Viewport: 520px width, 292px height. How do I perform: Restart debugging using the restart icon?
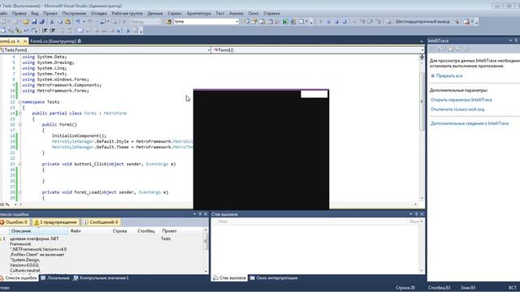[x=344, y=22]
